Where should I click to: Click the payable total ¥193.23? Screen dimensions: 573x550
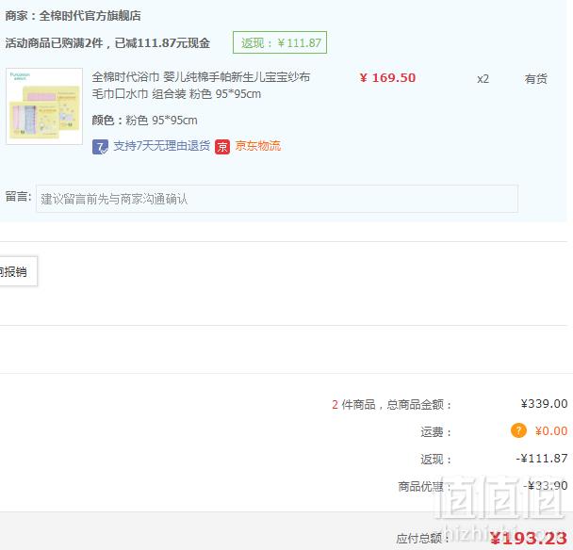pos(529,539)
